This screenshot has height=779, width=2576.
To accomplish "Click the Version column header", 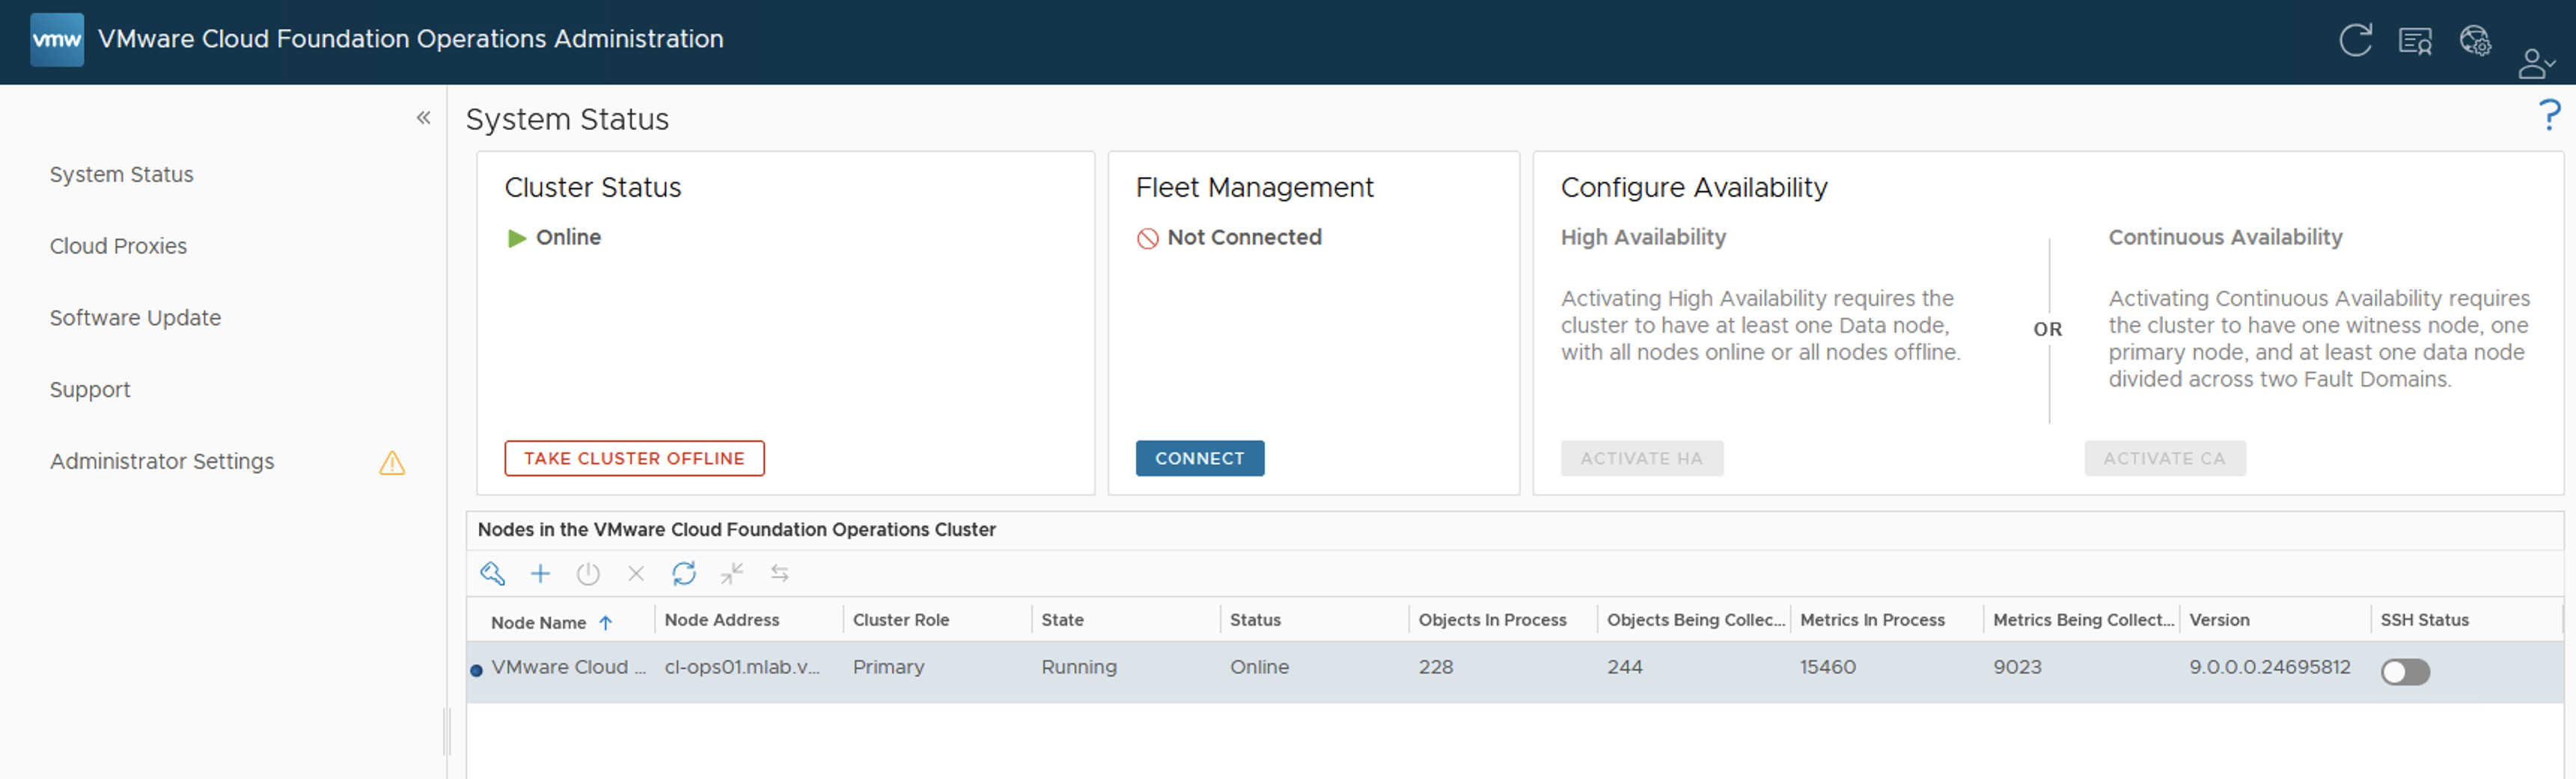I will click(x=2219, y=619).
